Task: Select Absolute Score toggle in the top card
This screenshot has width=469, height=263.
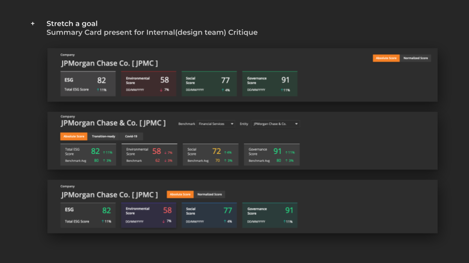Action: click(386, 58)
